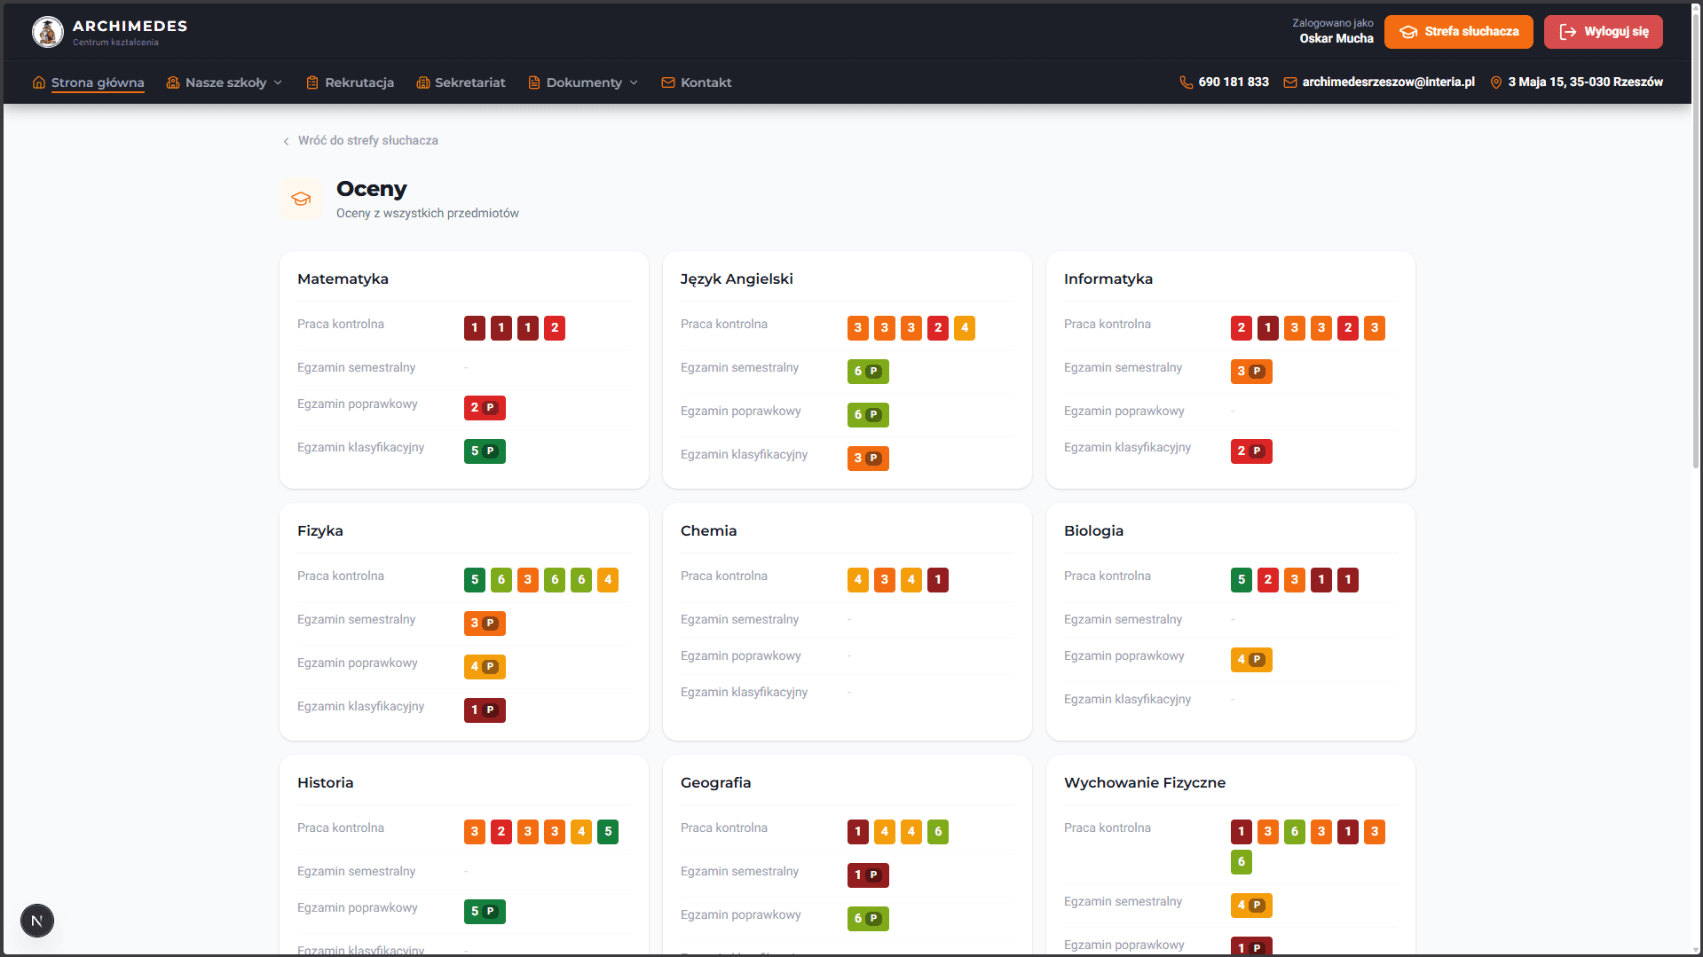
Task: Click the round N badge in bottom-left corner
Action: tap(37, 921)
